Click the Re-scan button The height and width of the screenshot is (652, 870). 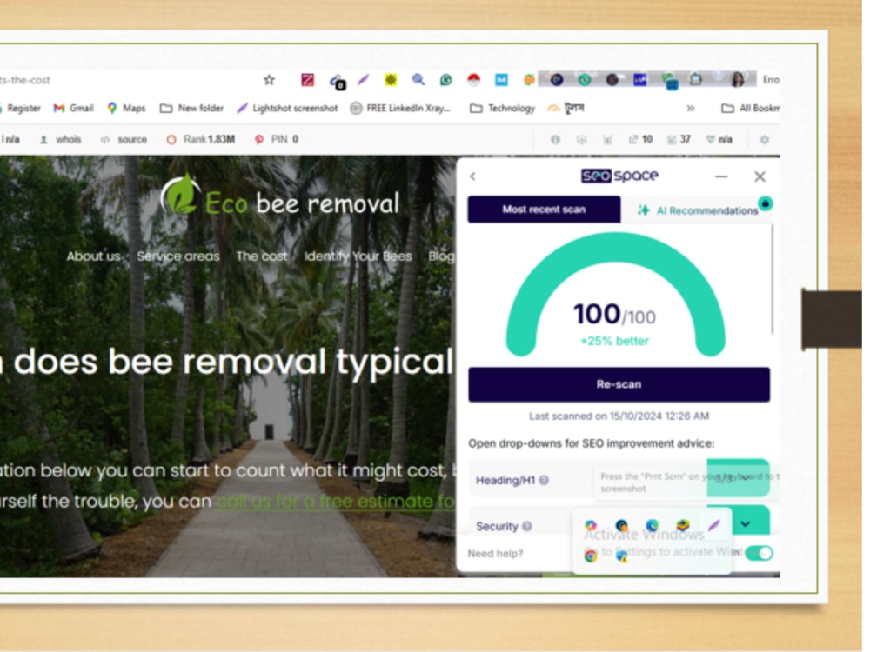coord(619,384)
